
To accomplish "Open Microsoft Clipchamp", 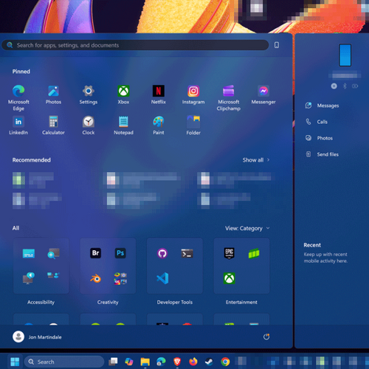I will tap(229, 97).
